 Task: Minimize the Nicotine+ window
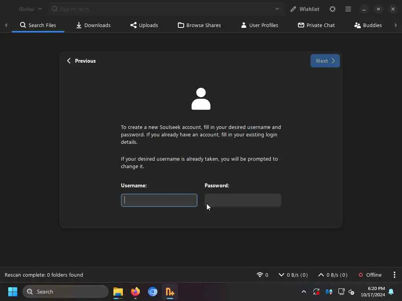pyautogui.click(x=364, y=9)
